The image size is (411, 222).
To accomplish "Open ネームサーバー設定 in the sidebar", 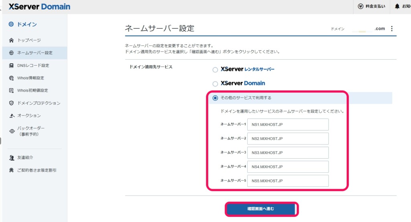I will point(35,53).
